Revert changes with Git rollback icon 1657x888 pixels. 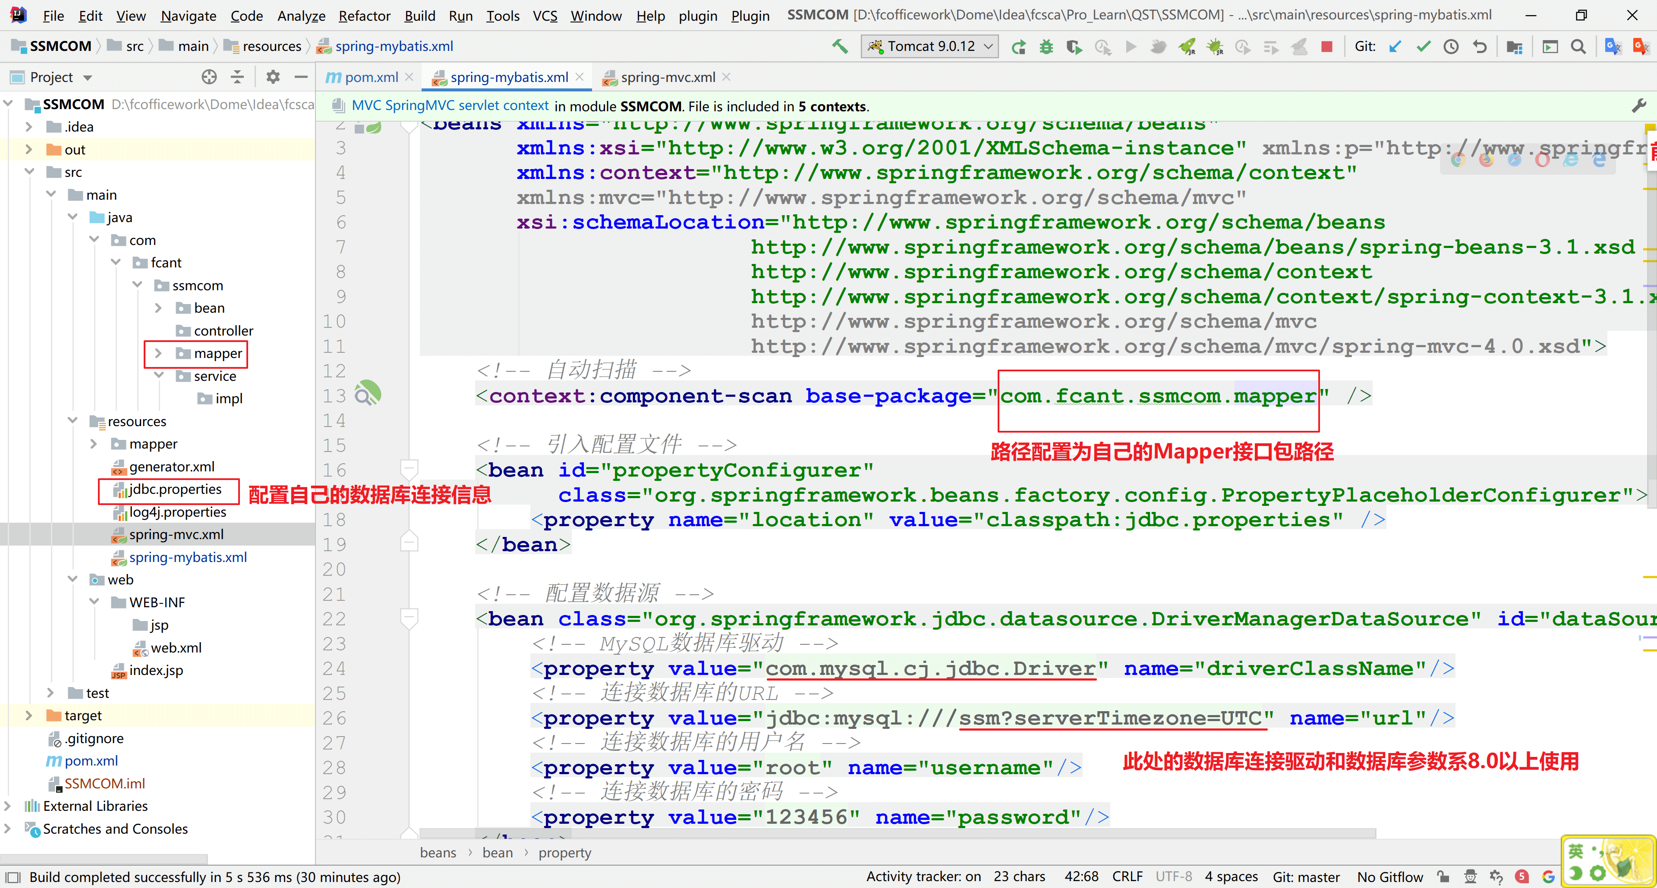click(1480, 46)
